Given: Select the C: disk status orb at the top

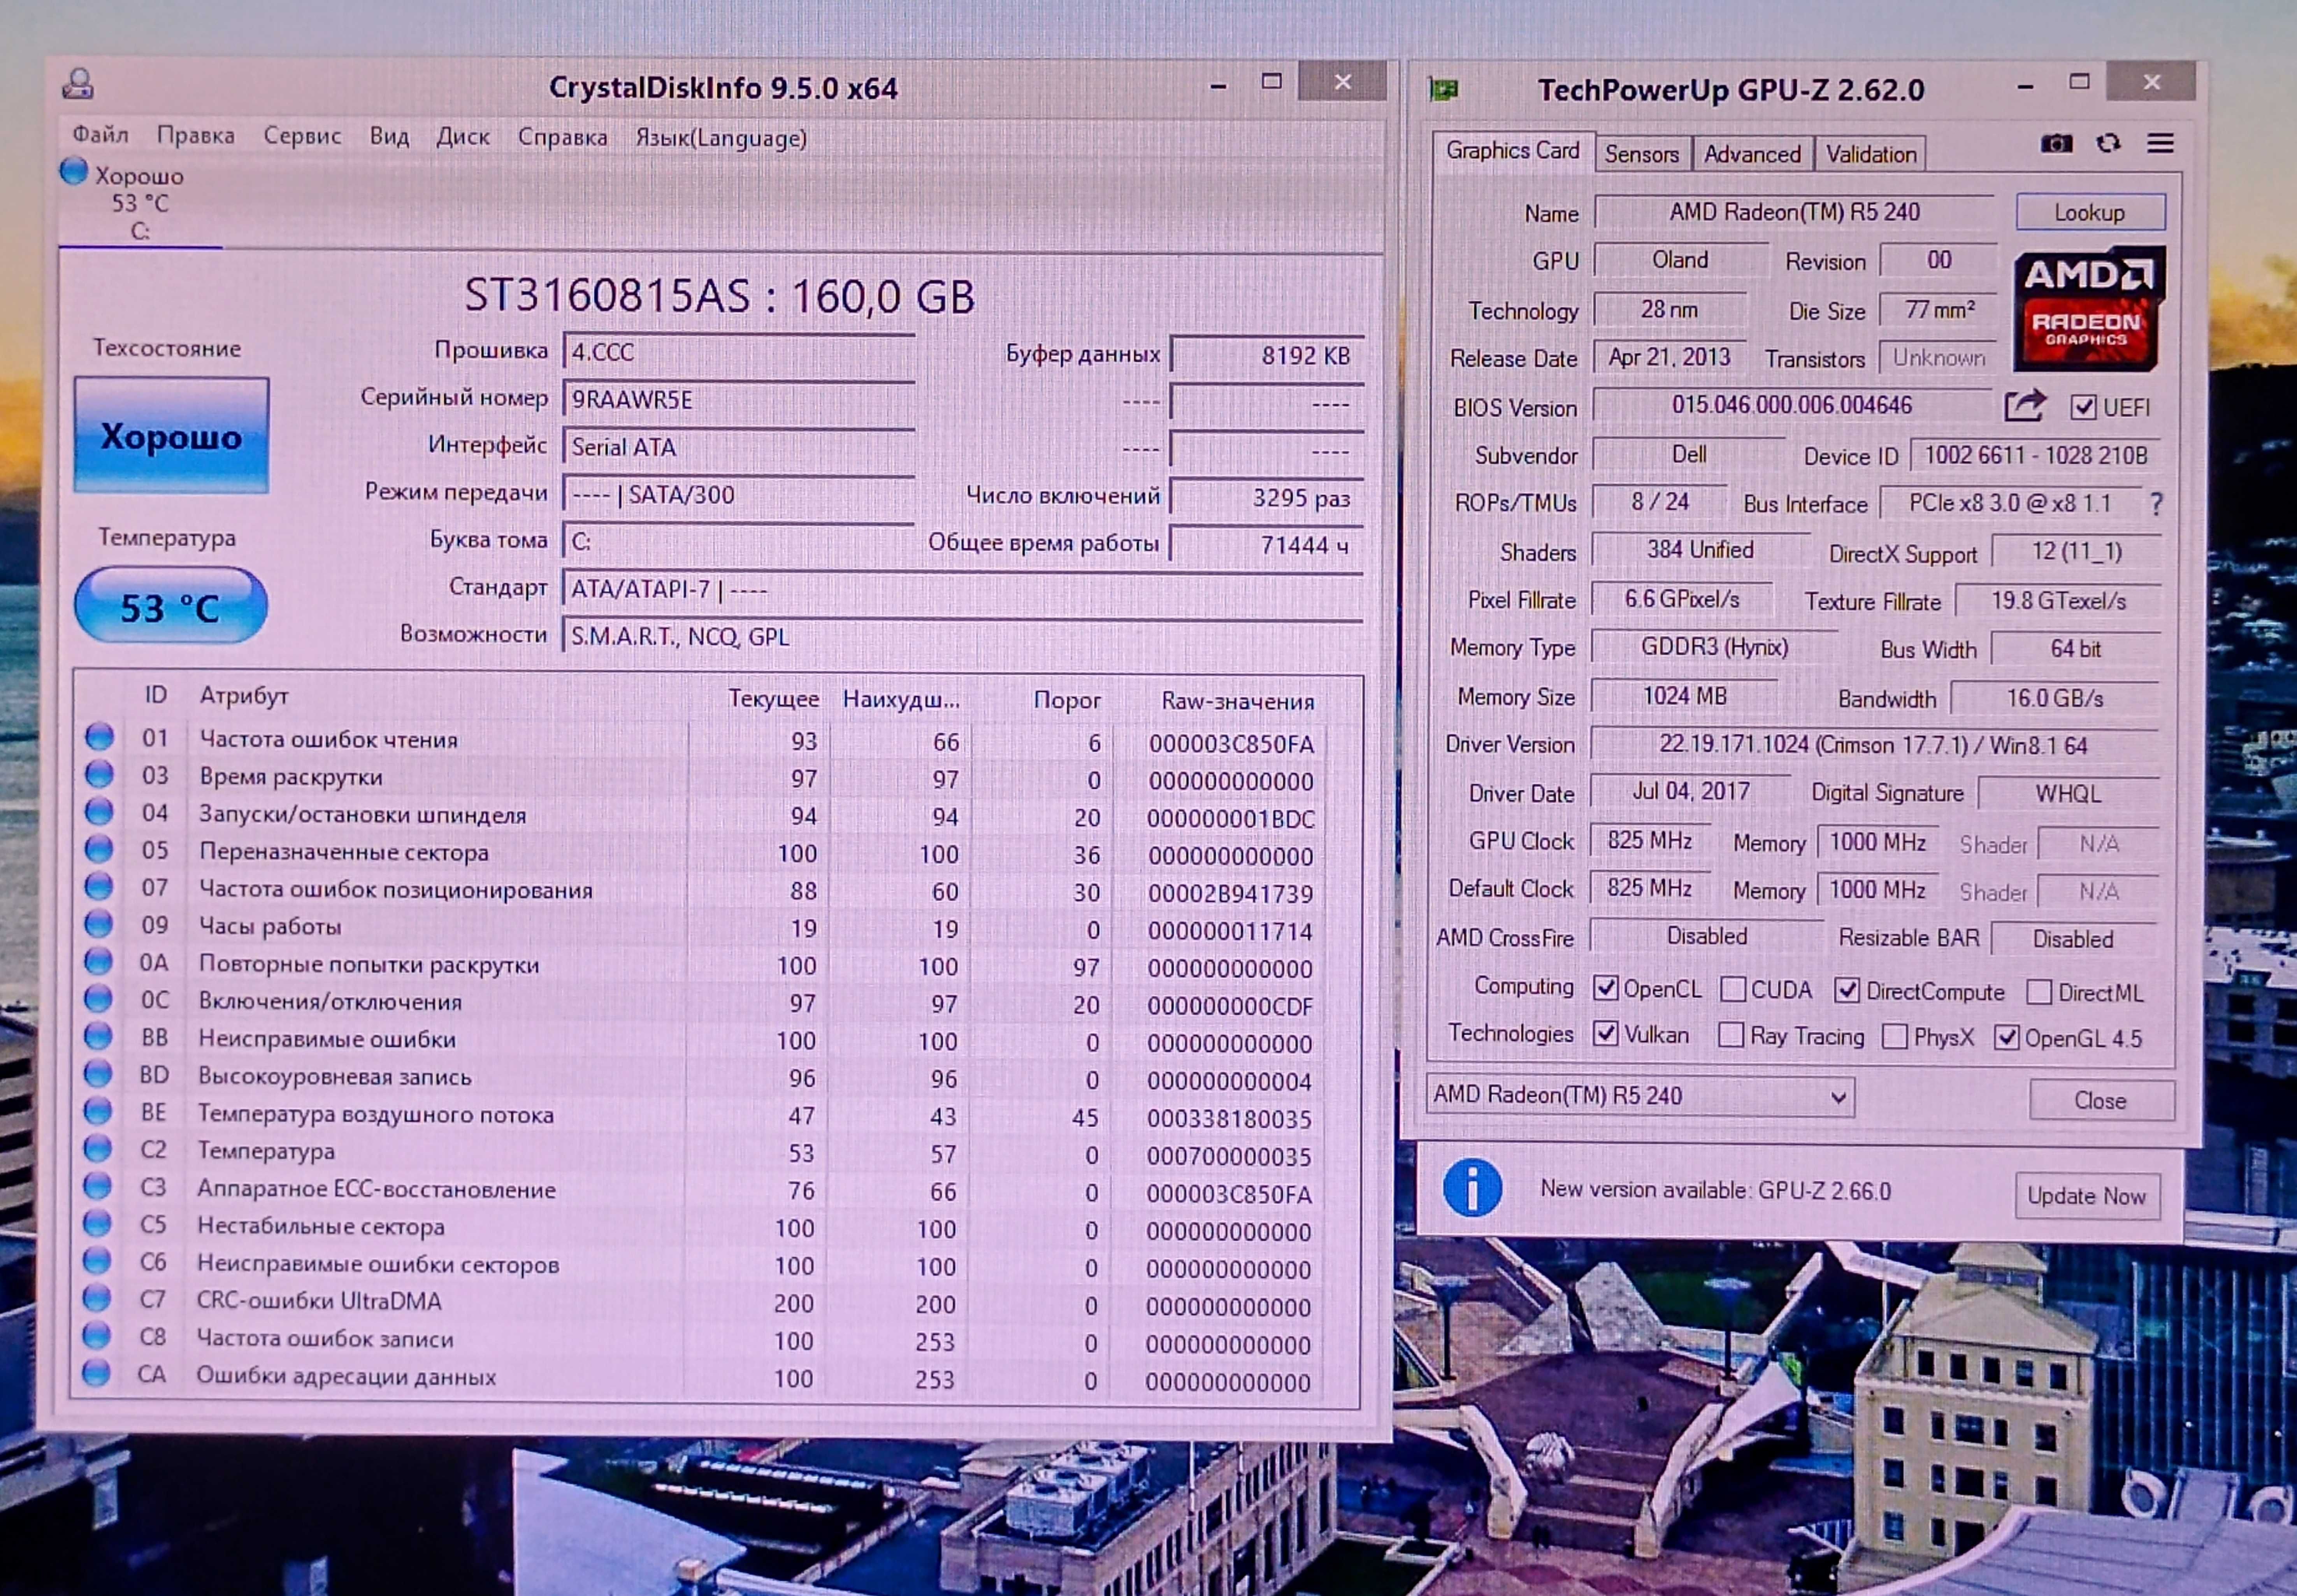Looking at the screenshot, I should tap(73, 171).
